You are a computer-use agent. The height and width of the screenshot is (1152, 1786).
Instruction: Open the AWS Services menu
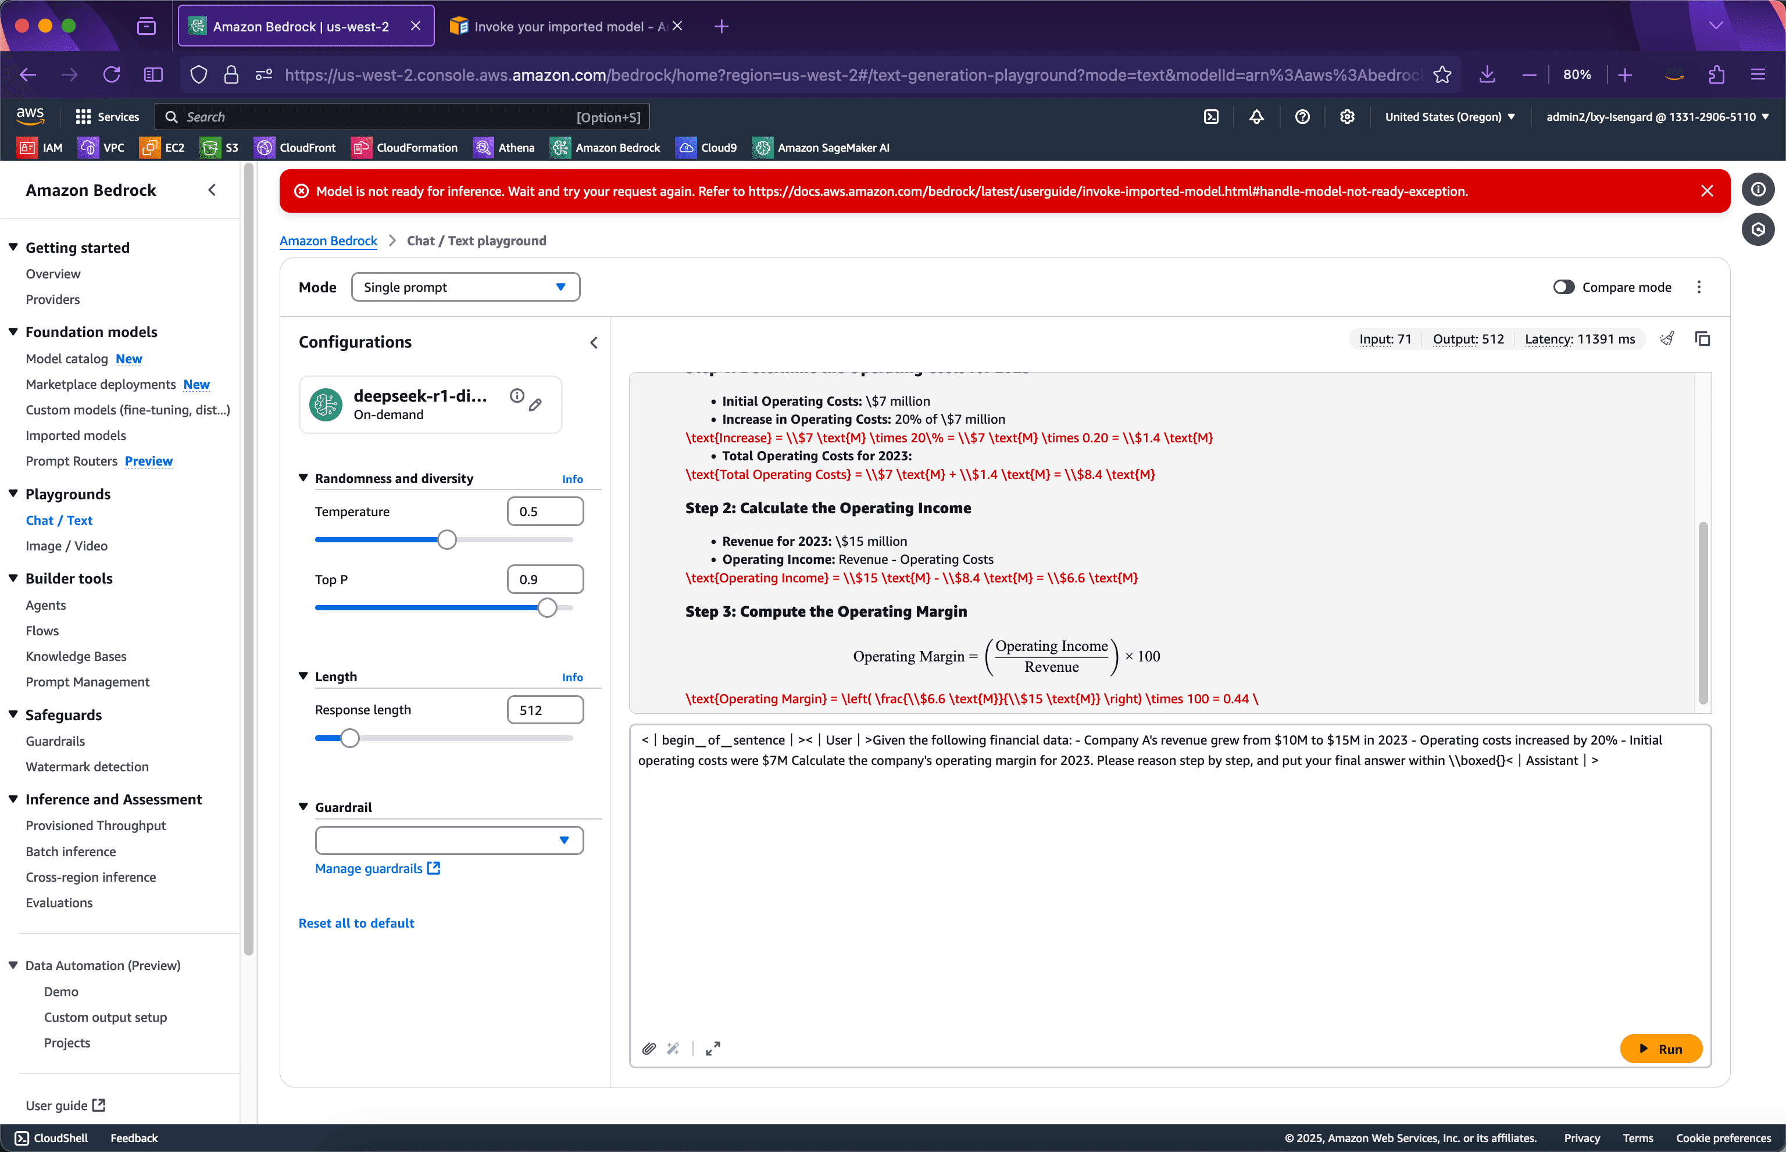click(107, 117)
